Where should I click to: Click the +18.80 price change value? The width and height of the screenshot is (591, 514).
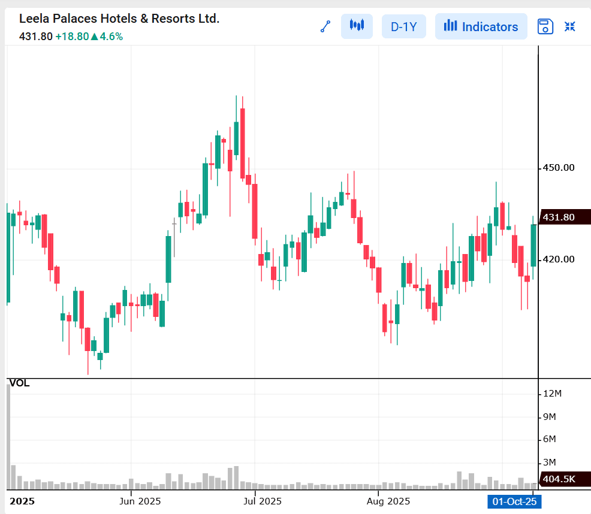click(72, 37)
